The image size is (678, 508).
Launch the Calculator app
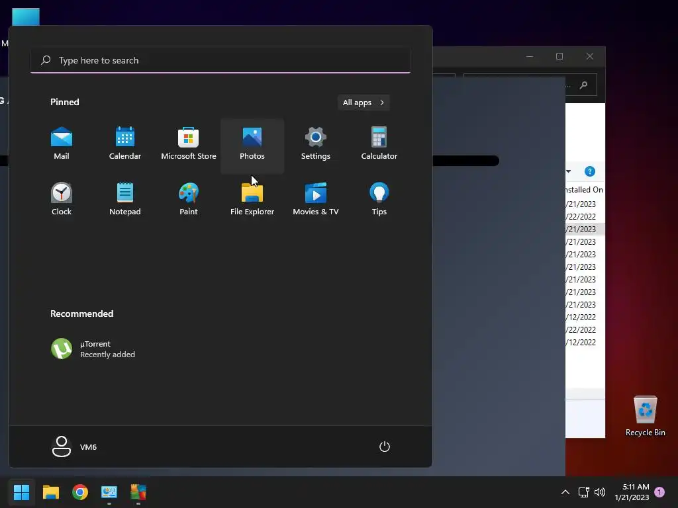(379, 145)
